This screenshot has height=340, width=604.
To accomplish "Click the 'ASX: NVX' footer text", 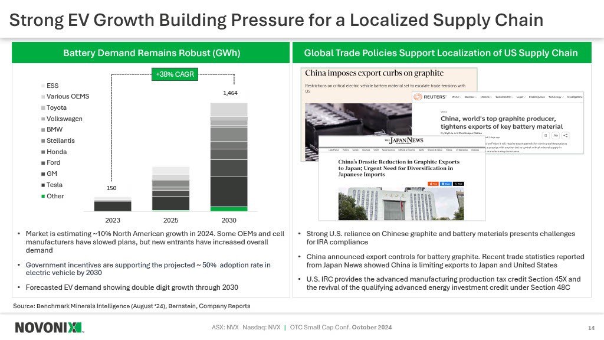I will coord(225,327).
